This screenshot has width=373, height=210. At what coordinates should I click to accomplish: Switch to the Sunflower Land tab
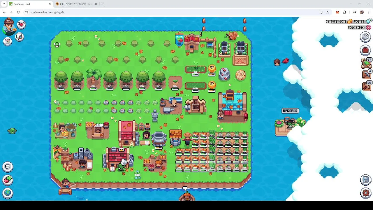pyautogui.click(x=30, y=4)
